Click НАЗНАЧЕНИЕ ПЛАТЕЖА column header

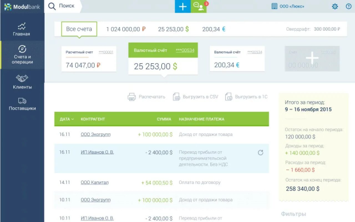tap(202, 119)
